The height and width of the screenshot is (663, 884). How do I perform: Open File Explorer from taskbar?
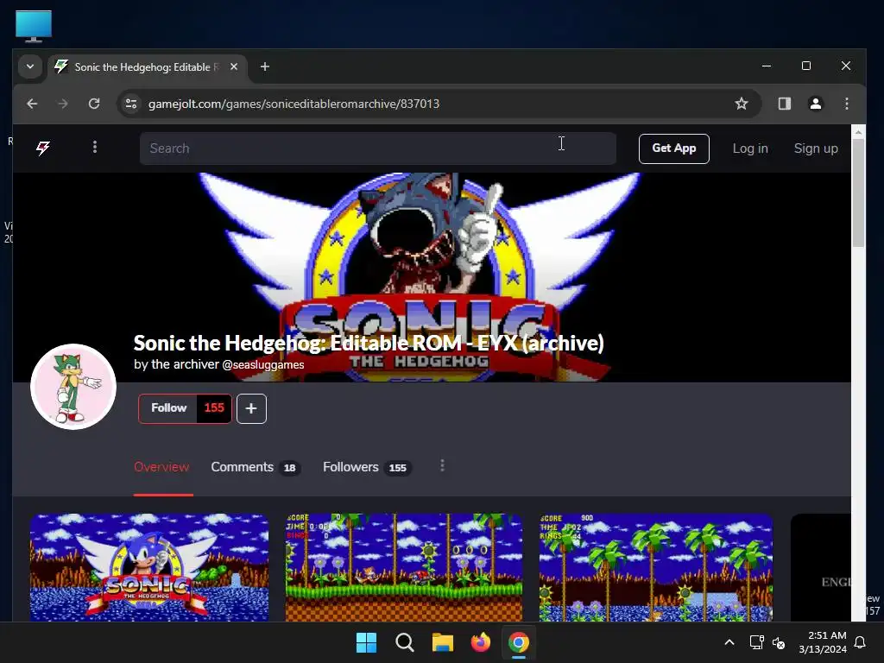443,642
